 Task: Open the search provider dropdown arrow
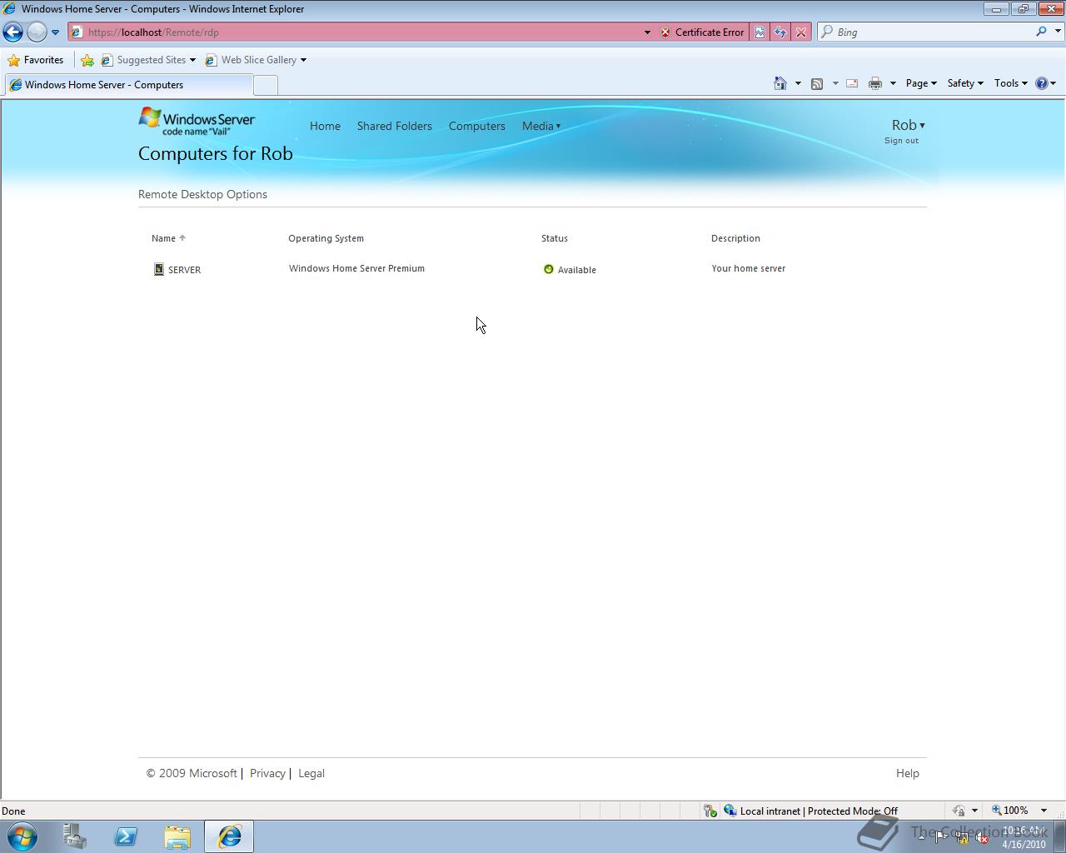click(1058, 32)
